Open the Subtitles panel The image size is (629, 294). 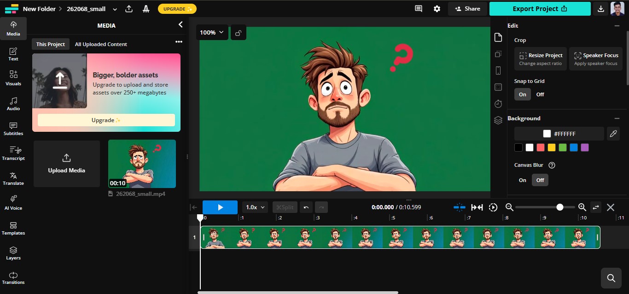coord(13,129)
